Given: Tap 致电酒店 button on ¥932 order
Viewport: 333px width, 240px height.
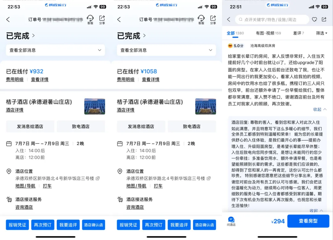Looking at the screenshot, I should [81, 127].
